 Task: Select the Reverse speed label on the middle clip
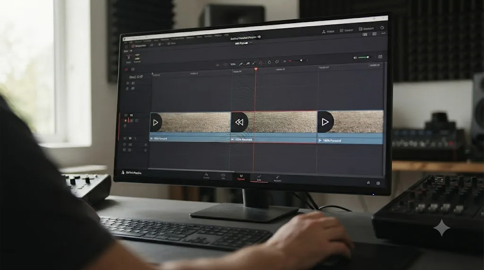243,140
